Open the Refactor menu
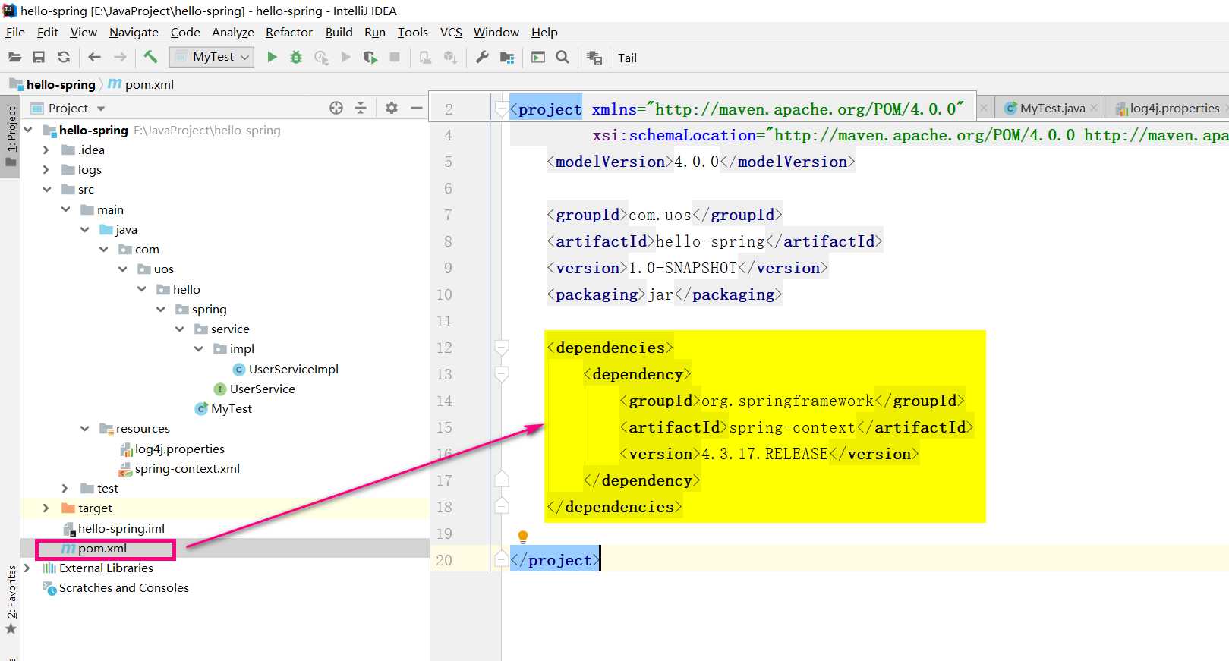This screenshot has width=1229, height=661. click(x=289, y=32)
